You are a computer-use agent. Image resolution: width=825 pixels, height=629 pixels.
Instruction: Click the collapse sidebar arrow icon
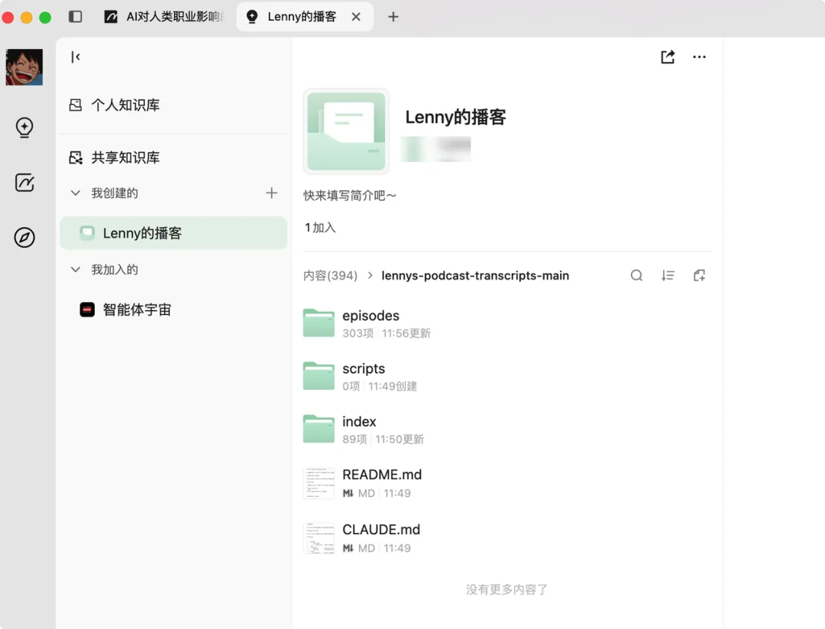(x=74, y=57)
